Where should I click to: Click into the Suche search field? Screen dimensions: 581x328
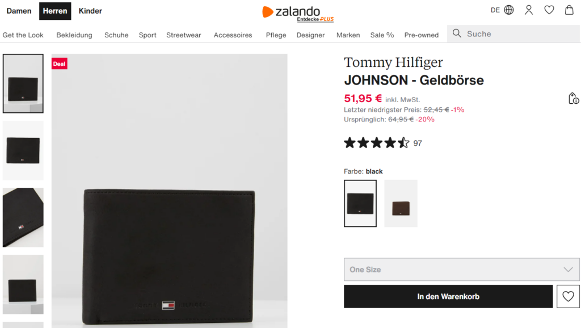[519, 34]
